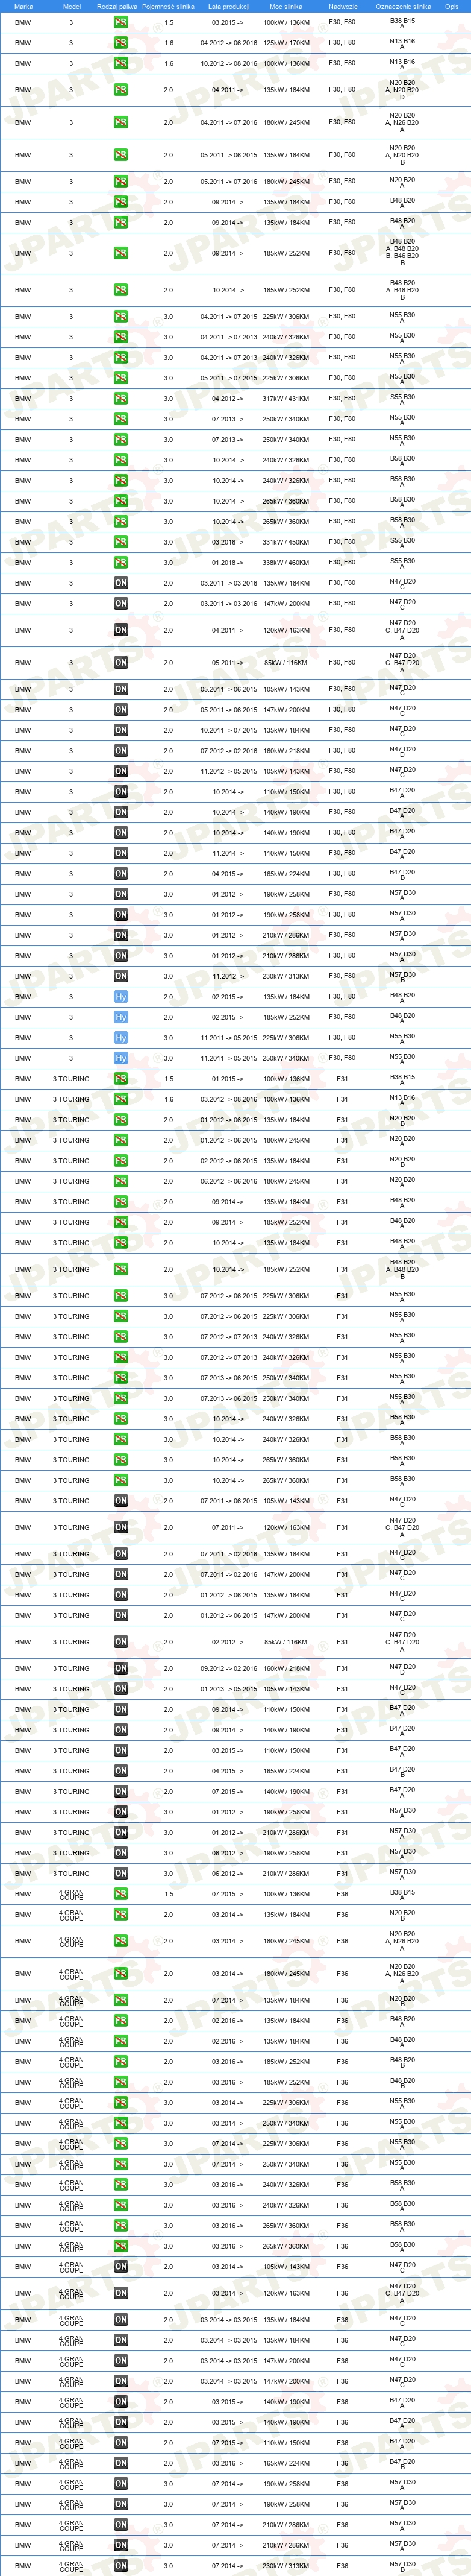Click hybrid Hy icon in 135kW / 184KM 02.2015 row
Screen dimensions: 471x2576
(120, 997)
